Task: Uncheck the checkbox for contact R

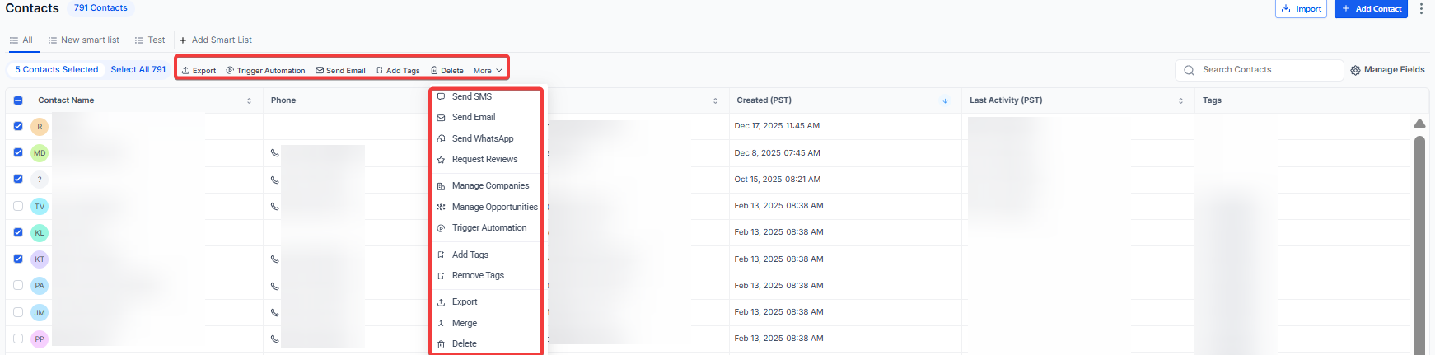Action: [18, 126]
